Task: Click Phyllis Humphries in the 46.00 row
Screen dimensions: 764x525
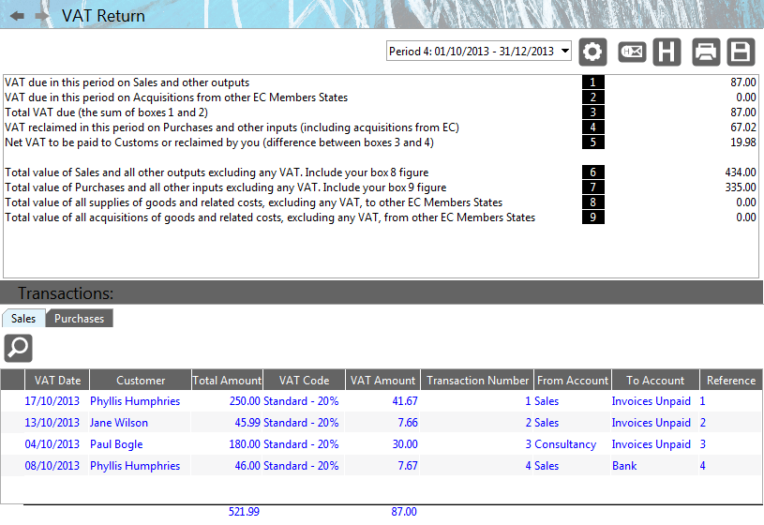Action: pos(135,466)
